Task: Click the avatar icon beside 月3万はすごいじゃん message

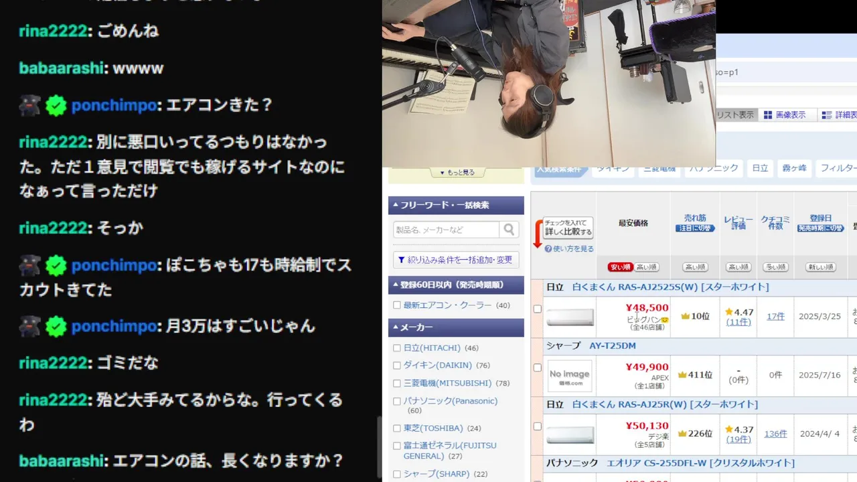Action: click(30, 326)
